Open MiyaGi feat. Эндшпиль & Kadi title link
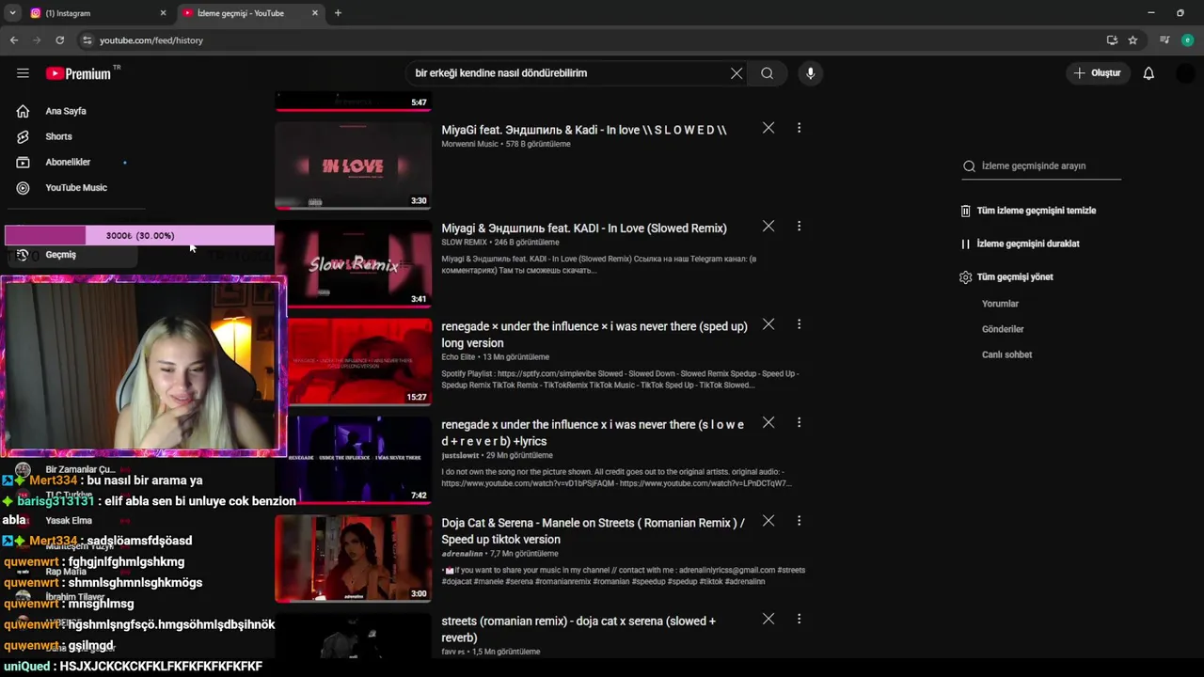The image size is (1204, 677). coord(584,130)
